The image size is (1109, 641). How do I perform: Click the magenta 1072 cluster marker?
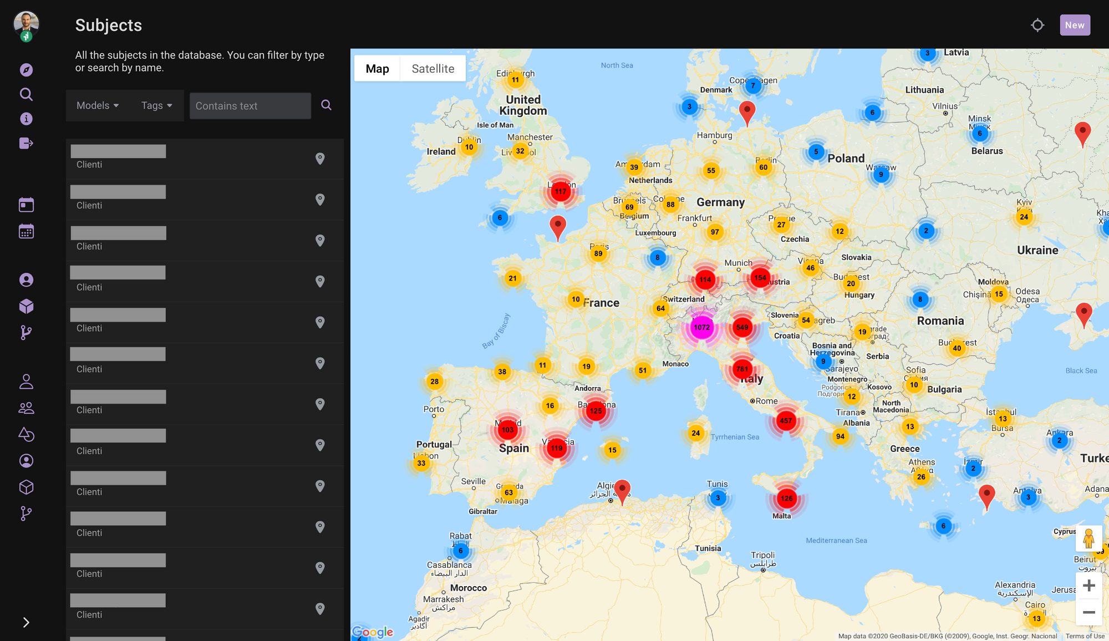[x=701, y=327]
